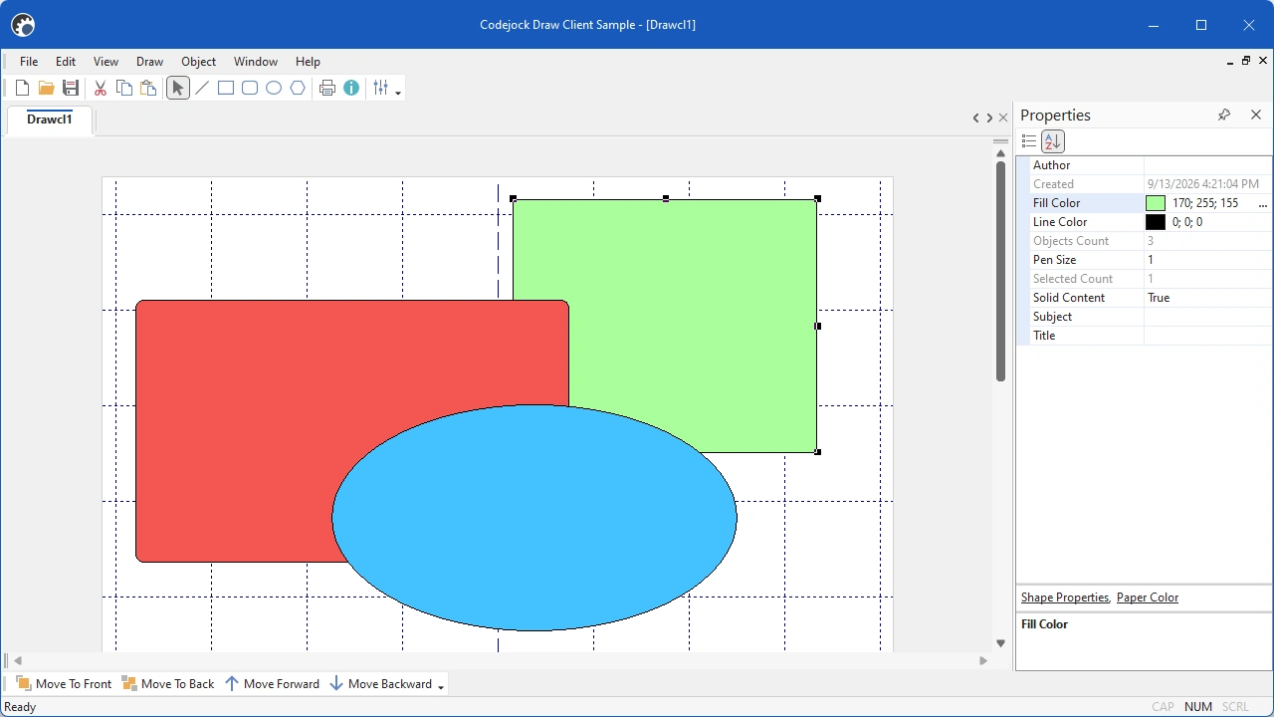Click the Fill Color green swatch
The height and width of the screenshot is (717, 1274).
tap(1156, 203)
